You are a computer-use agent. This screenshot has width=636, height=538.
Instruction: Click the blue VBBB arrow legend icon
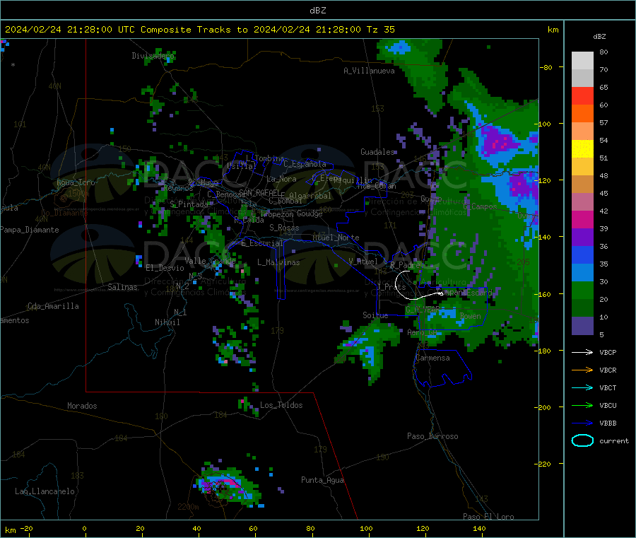pos(582,423)
